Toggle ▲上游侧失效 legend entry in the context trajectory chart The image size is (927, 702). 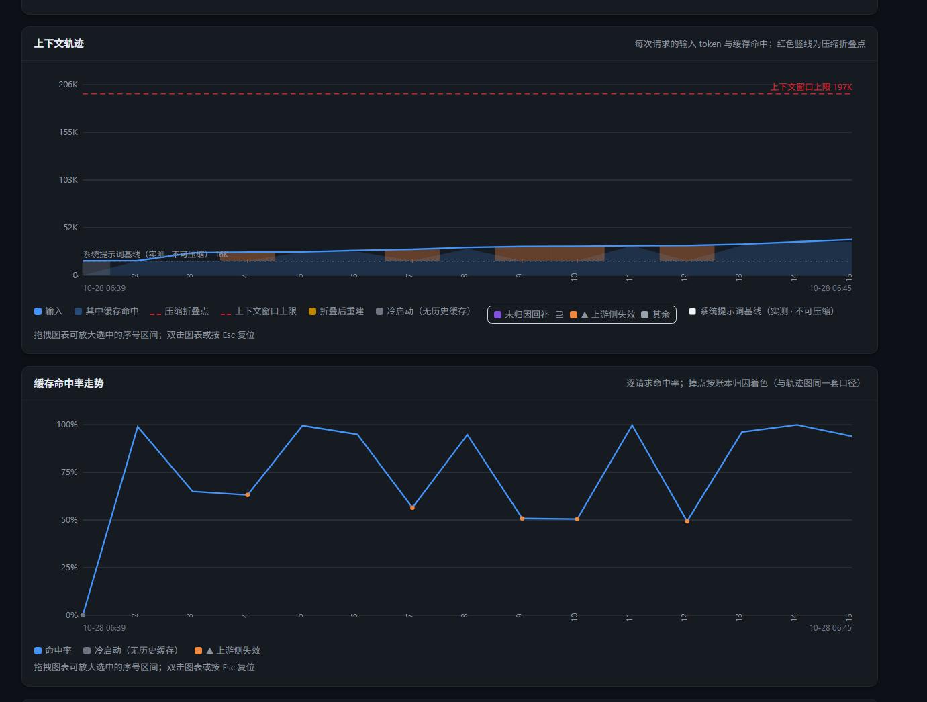point(603,314)
